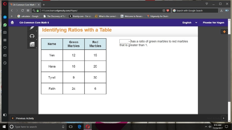Go to Previous Activity
The width and height of the screenshot is (232, 130).
[x=22, y=118]
